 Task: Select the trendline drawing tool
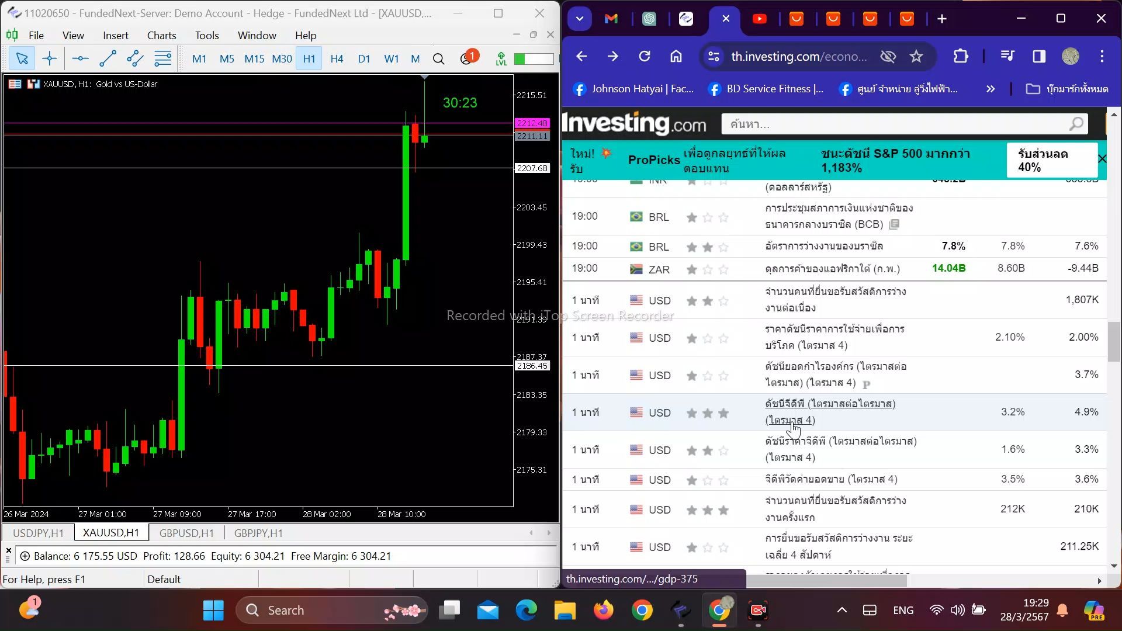[108, 58]
